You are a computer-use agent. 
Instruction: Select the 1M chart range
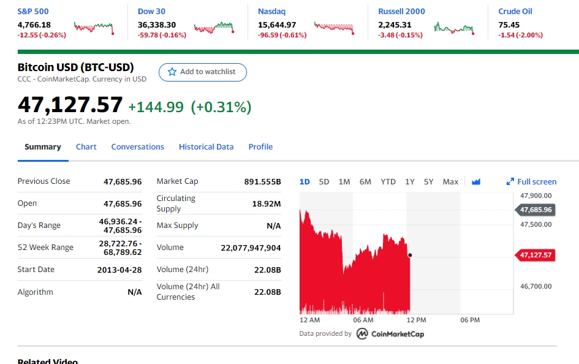[x=344, y=182]
